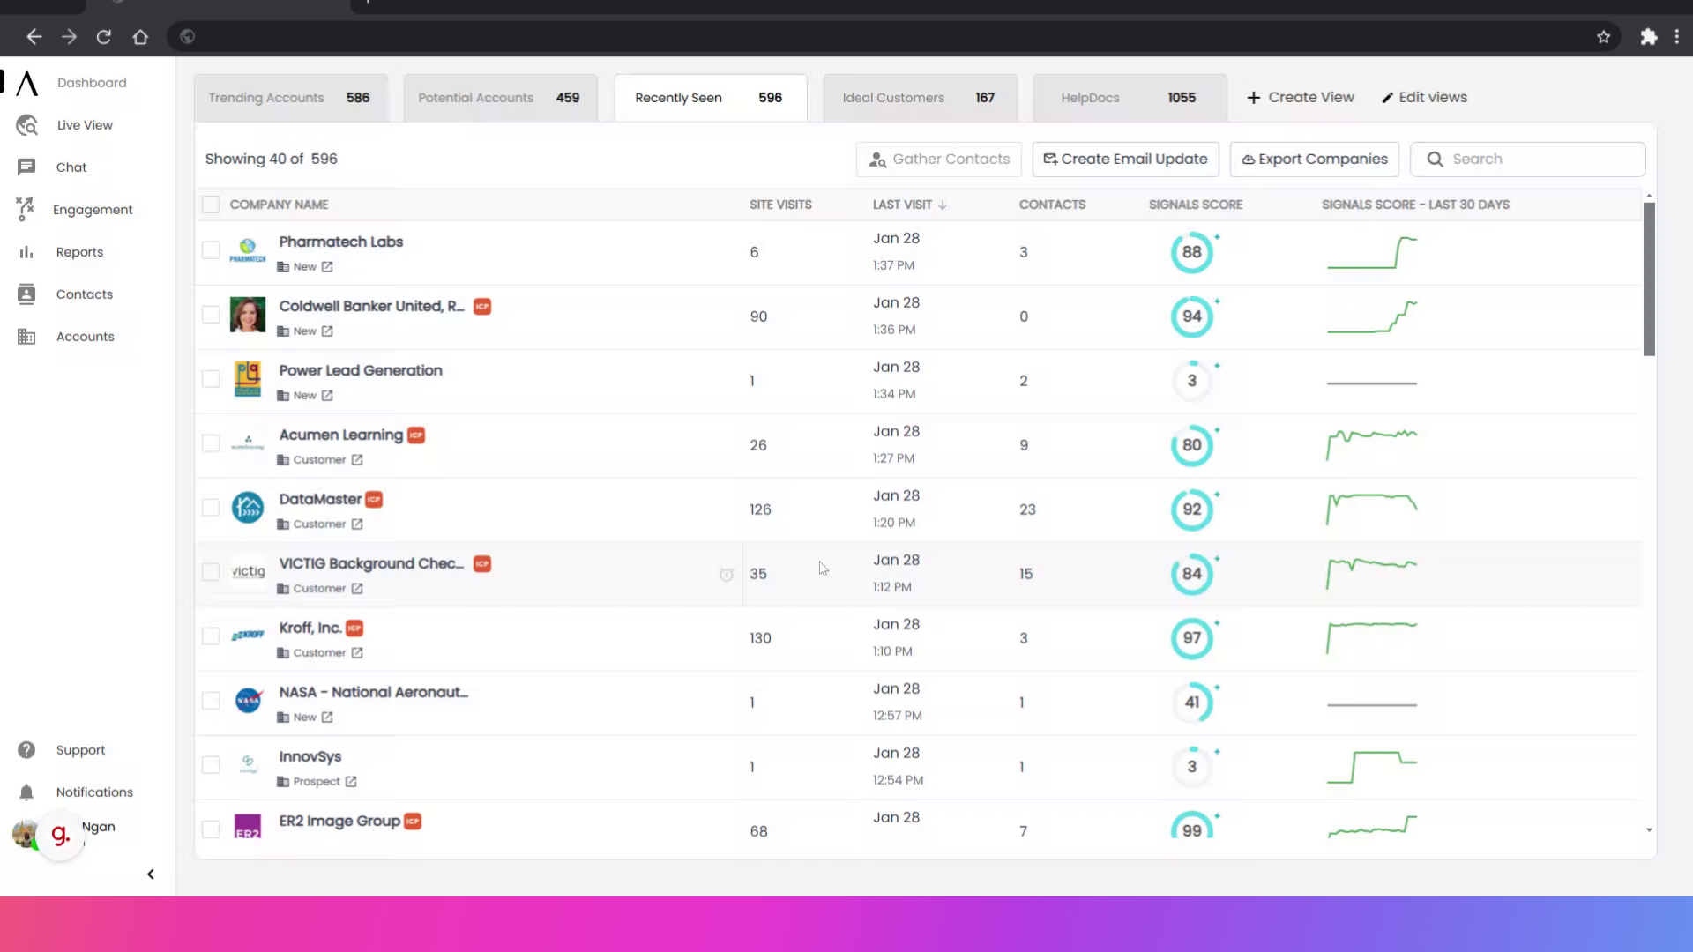Toggle the select-all checkbox in the header
The image size is (1693, 952).
(211, 205)
